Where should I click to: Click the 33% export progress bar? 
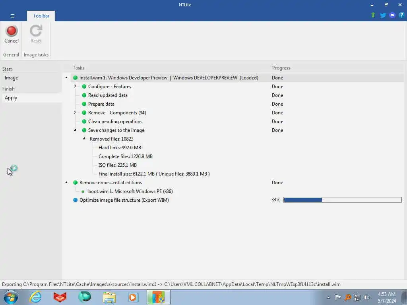342,200
